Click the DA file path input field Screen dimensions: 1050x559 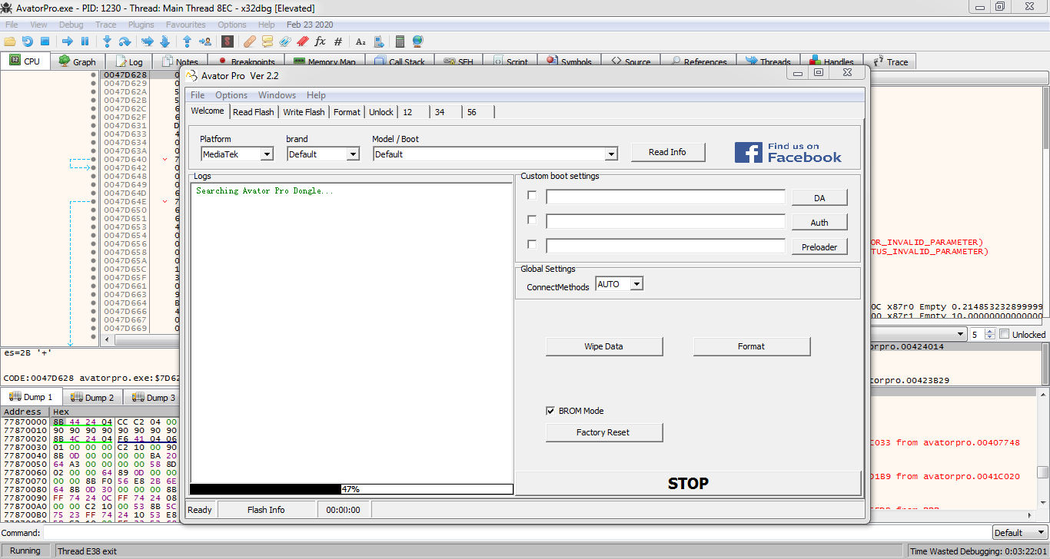pyautogui.click(x=666, y=197)
